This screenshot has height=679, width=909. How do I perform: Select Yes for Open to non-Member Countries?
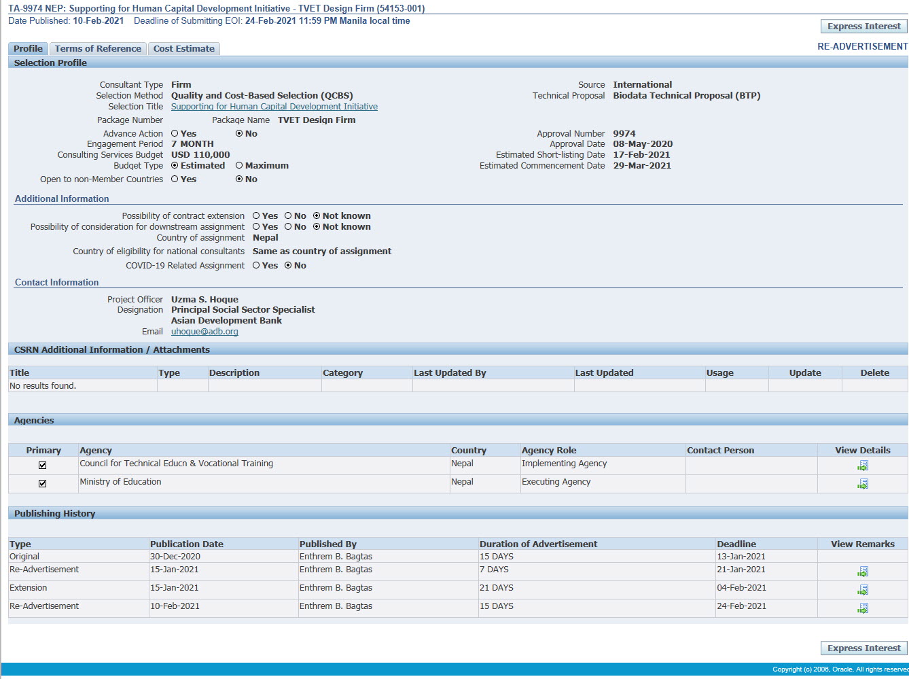[175, 179]
